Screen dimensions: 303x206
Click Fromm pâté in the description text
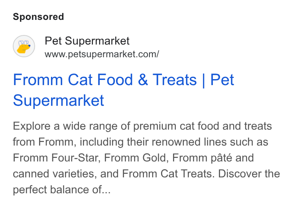pos(202,158)
